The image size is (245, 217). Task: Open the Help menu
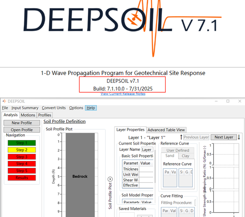[91, 108]
